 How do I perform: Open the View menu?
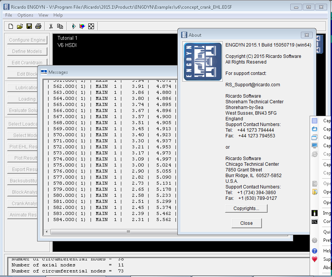43,15
